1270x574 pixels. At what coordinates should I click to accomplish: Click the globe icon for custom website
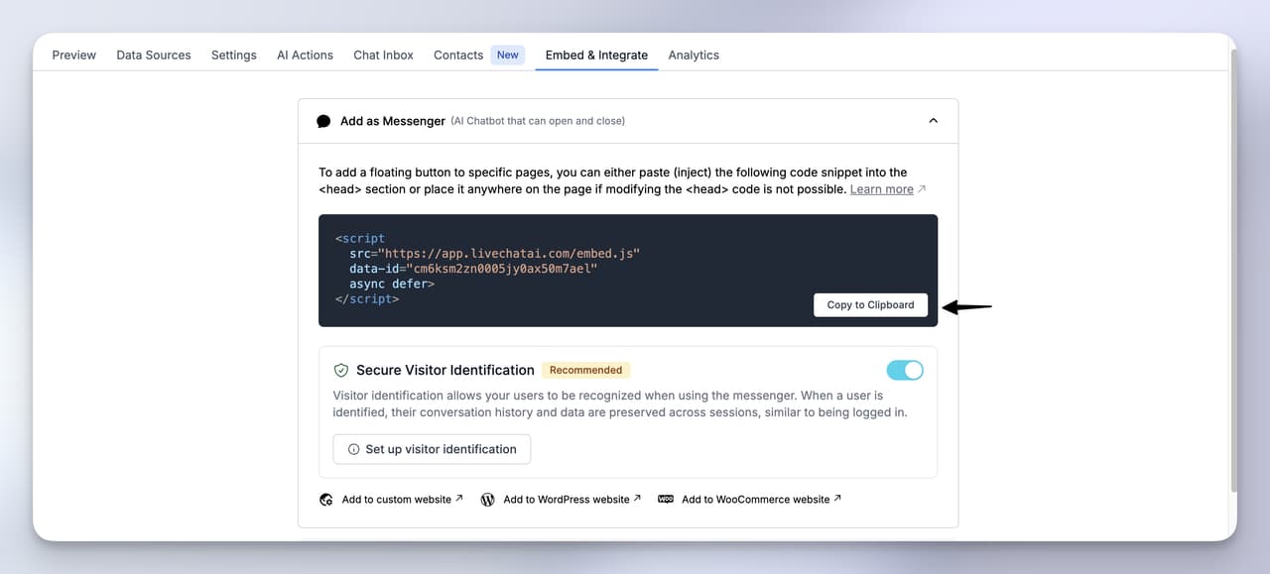(x=326, y=500)
